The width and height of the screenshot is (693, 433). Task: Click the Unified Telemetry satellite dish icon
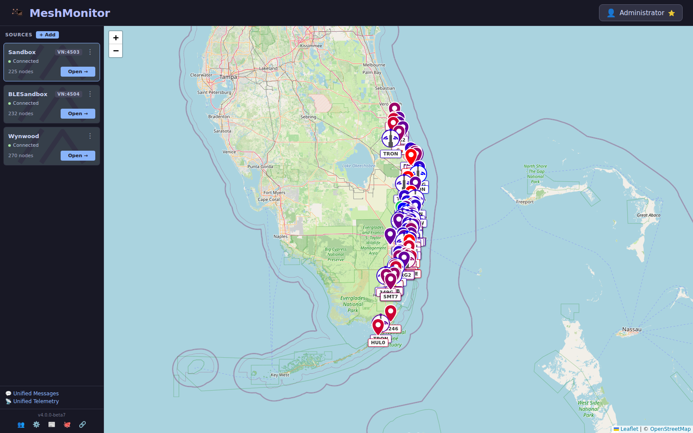coord(7,401)
